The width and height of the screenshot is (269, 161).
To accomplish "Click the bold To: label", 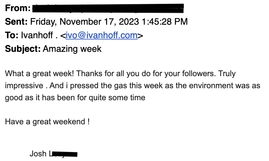I will (12, 35).
